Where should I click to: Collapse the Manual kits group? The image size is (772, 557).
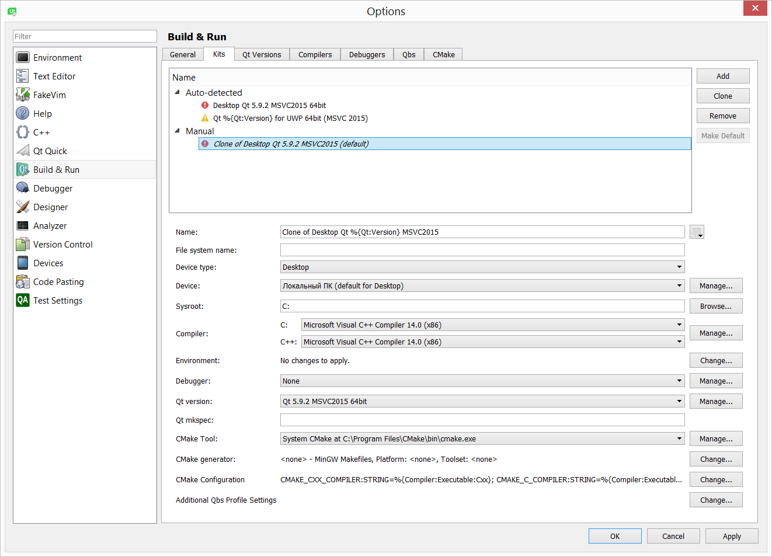click(178, 131)
